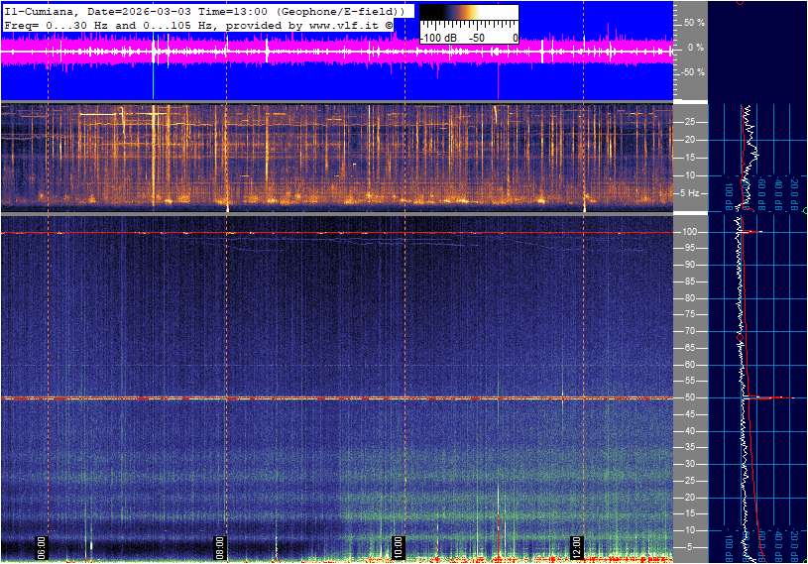Click the 08:00 time marker

(220, 546)
